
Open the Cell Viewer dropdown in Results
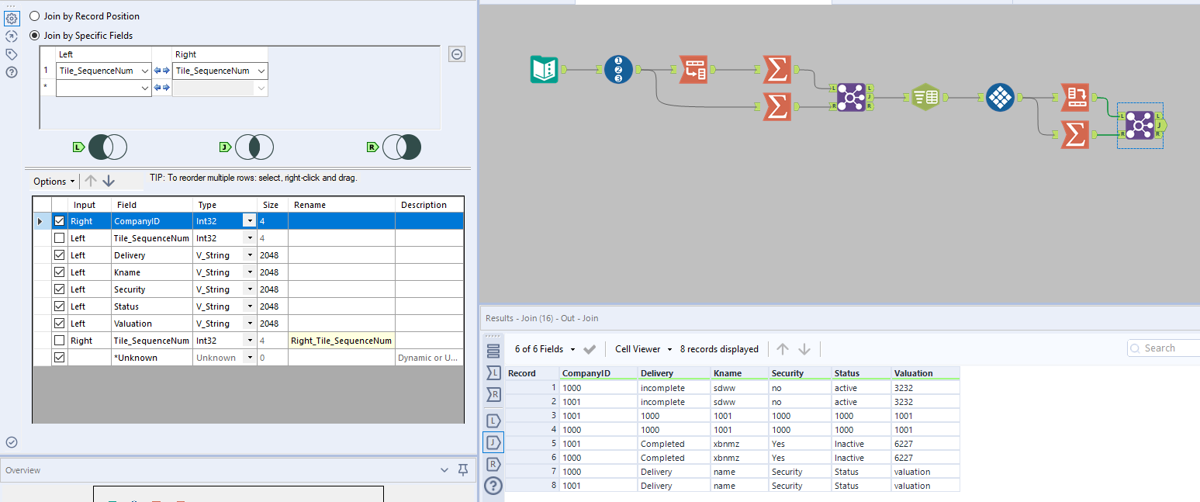tap(641, 348)
